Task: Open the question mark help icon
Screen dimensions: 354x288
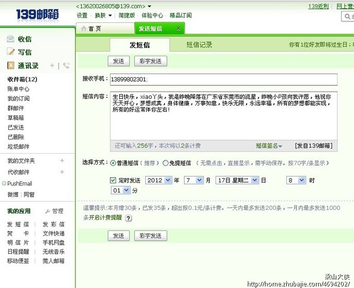Action: [129, 218]
